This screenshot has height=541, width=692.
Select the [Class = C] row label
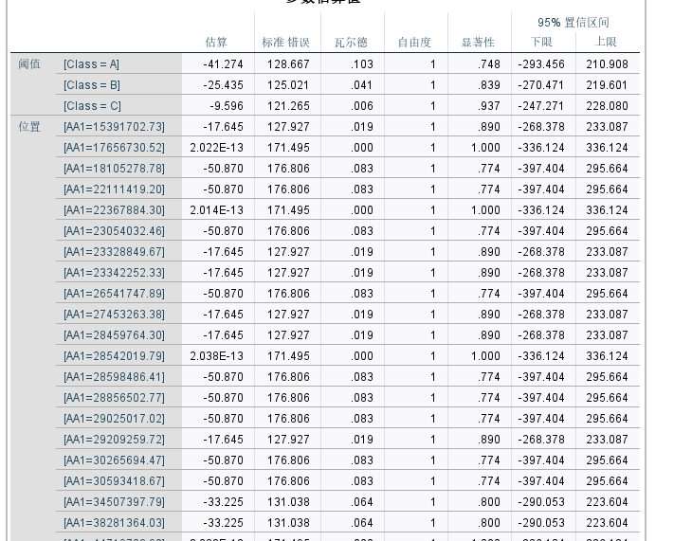92,106
